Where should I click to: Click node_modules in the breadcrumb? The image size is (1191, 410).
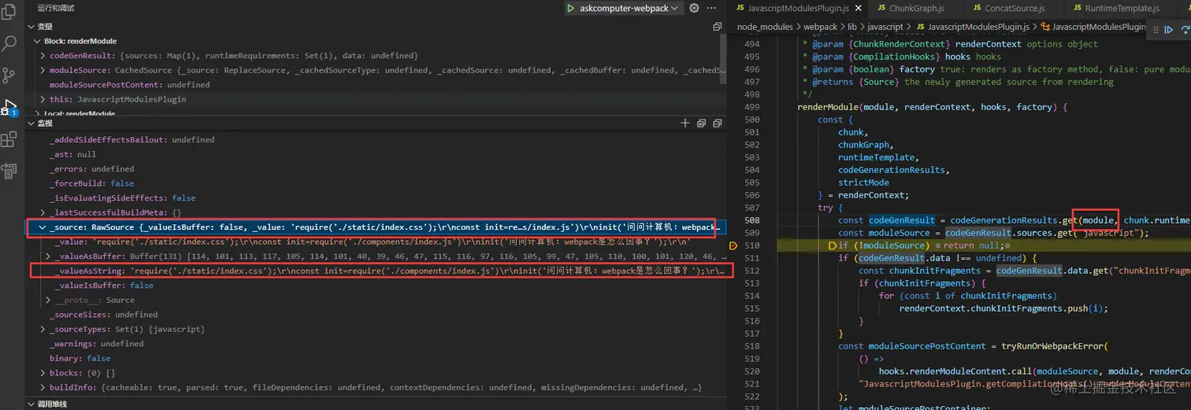click(766, 27)
